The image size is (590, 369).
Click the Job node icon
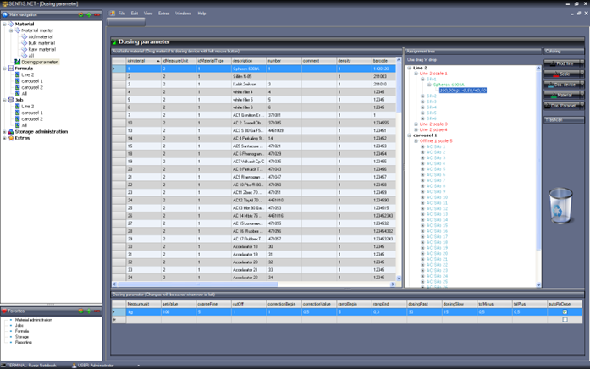(x=10, y=100)
